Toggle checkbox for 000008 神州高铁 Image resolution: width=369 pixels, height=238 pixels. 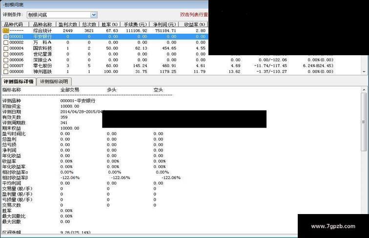[6, 72]
